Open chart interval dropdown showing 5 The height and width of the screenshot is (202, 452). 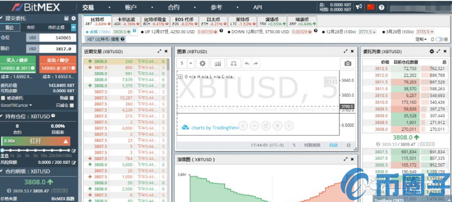coord(191,63)
